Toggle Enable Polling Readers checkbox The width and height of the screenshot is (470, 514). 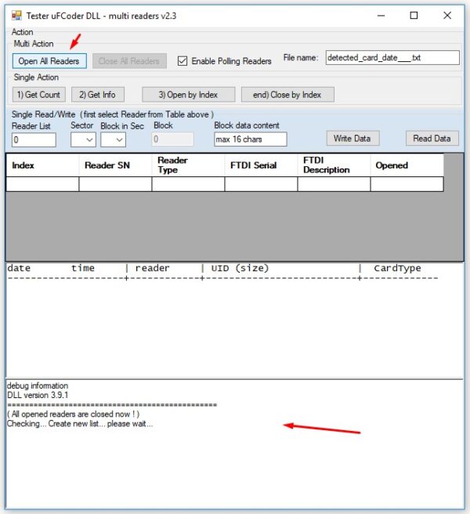(x=183, y=61)
